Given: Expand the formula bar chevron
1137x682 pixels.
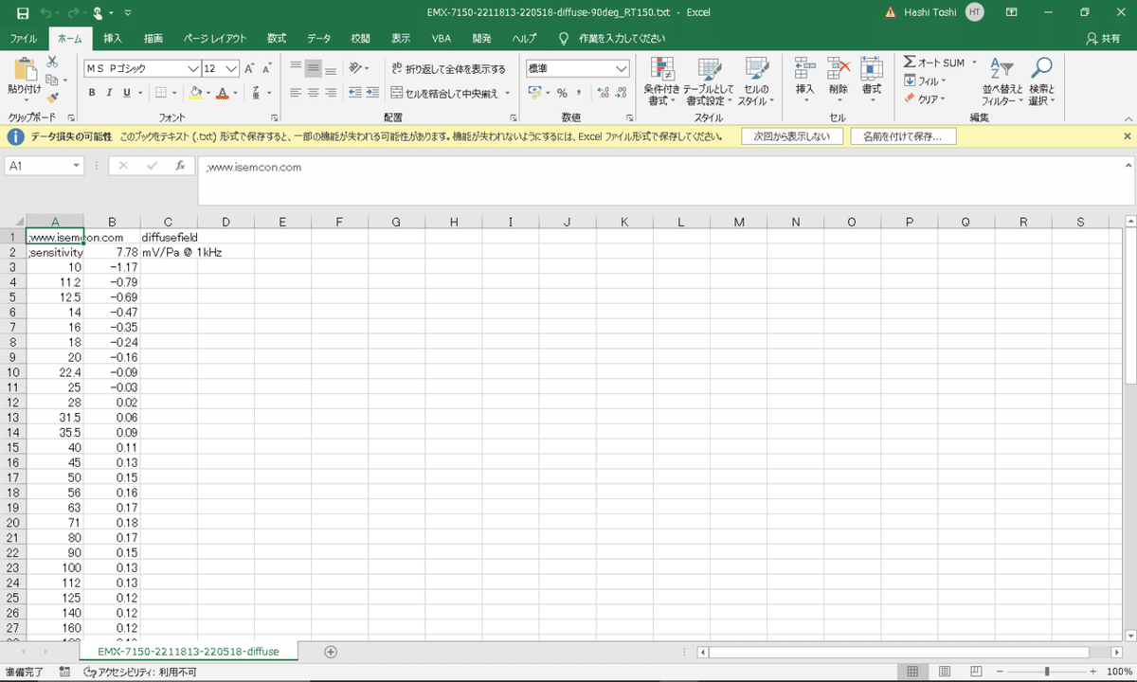Looking at the screenshot, I should (x=1127, y=166).
